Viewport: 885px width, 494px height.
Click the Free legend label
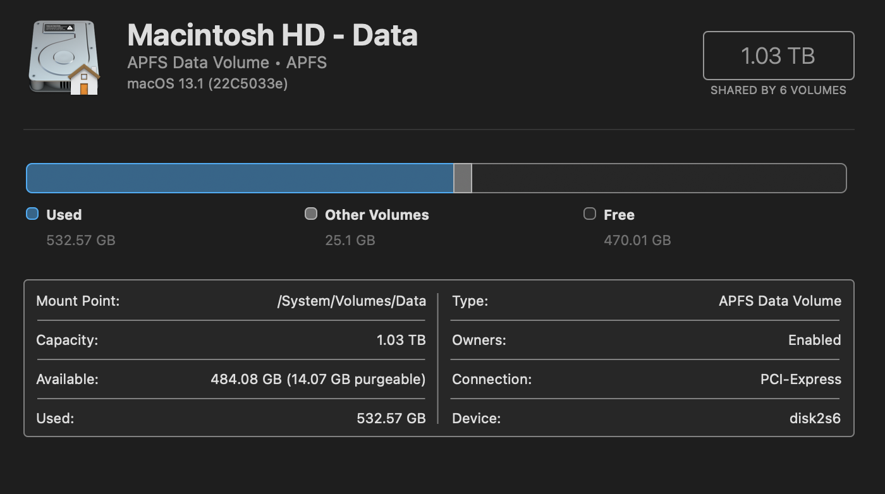(619, 215)
